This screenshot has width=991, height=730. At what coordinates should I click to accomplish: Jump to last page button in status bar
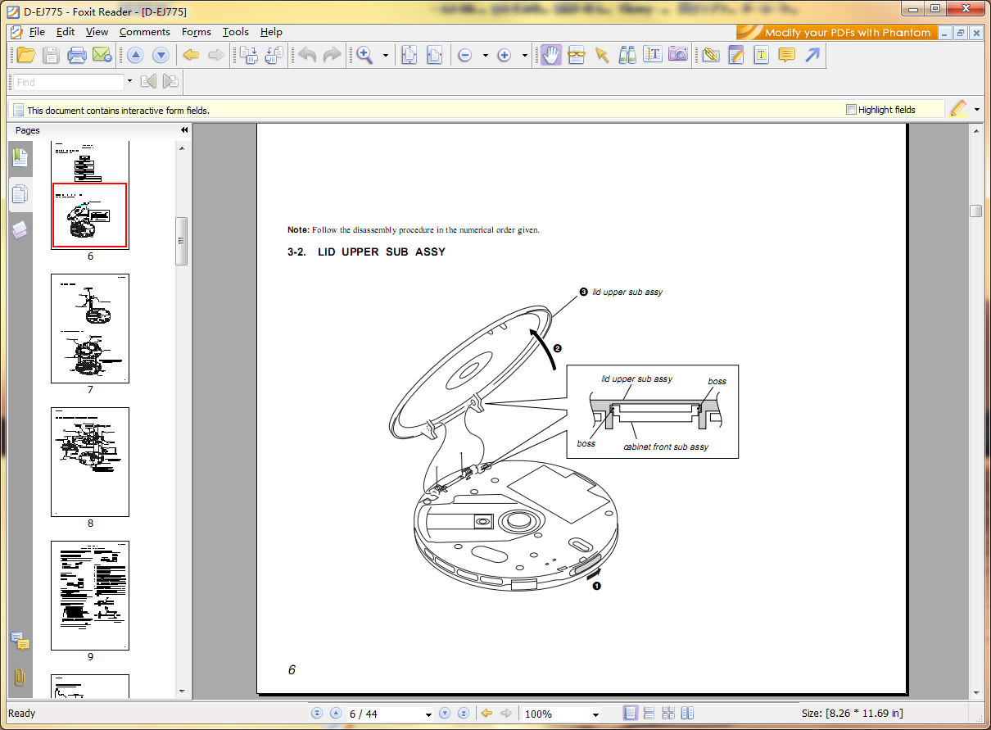click(463, 714)
